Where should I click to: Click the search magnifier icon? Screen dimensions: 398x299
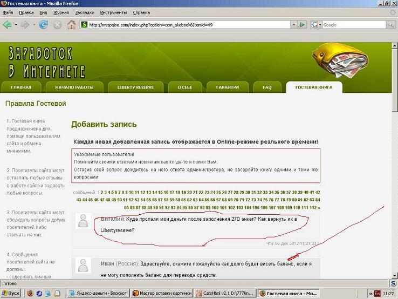click(x=391, y=24)
